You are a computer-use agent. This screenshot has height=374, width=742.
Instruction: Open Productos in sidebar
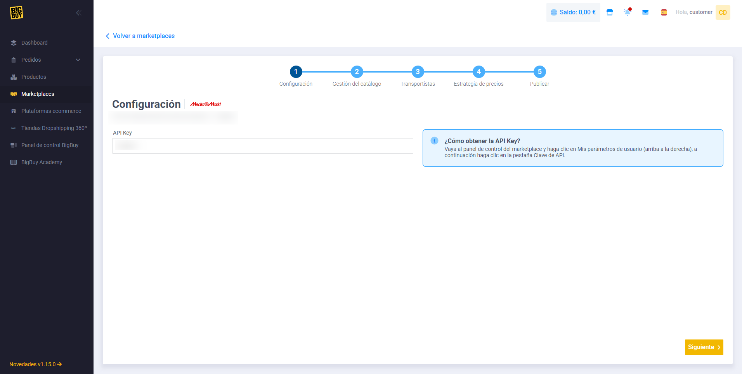[x=34, y=77]
